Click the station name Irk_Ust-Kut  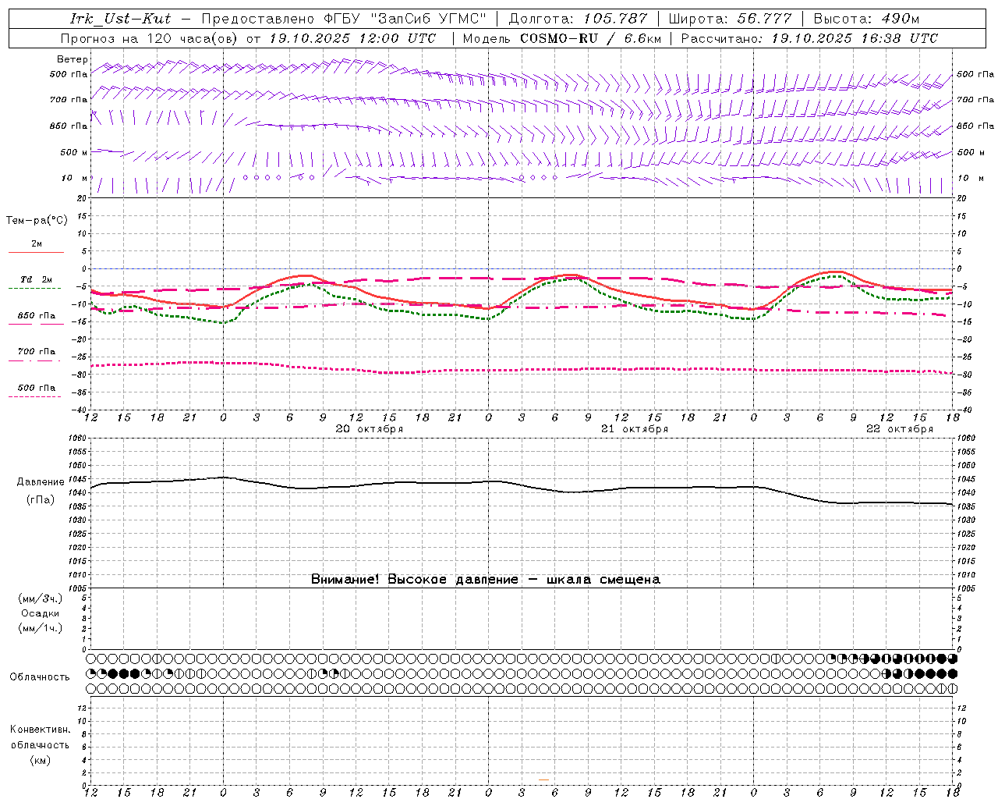pyautogui.click(x=120, y=19)
